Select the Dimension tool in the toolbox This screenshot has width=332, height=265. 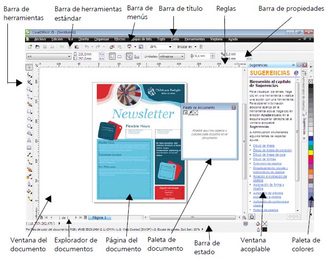tap(29, 155)
